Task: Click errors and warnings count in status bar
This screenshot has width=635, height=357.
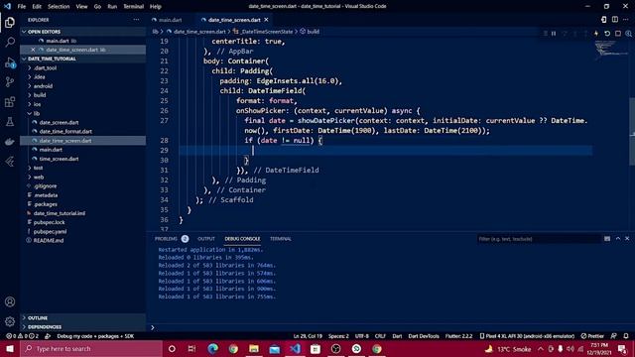Action: point(22,336)
